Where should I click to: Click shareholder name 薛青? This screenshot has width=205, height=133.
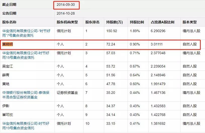(6, 75)
